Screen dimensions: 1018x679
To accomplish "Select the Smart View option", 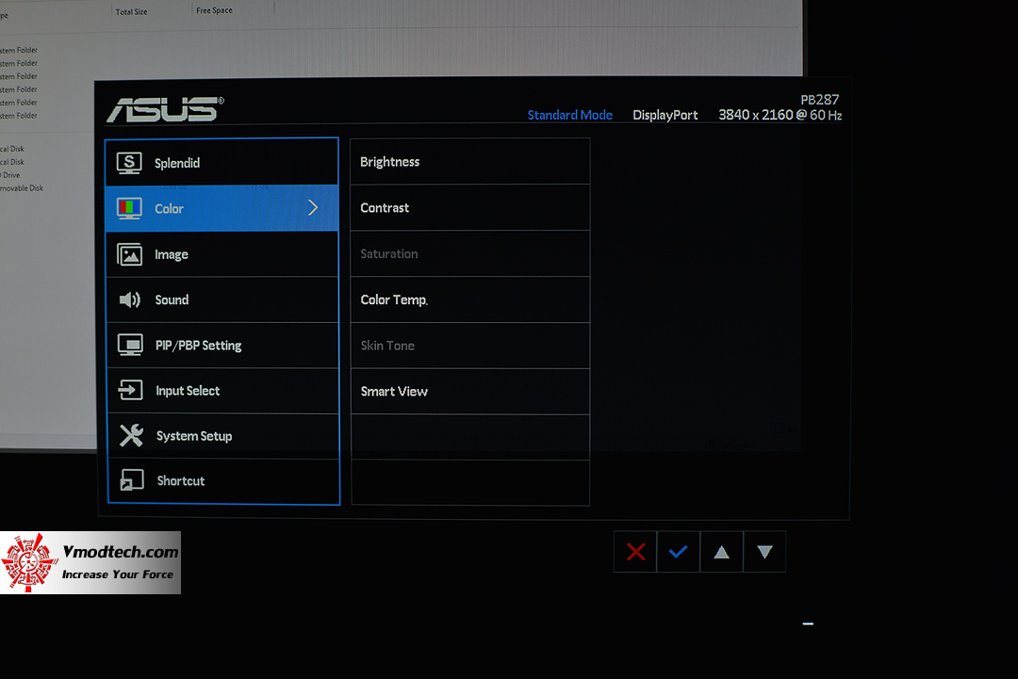I will (x=470, y=391).
